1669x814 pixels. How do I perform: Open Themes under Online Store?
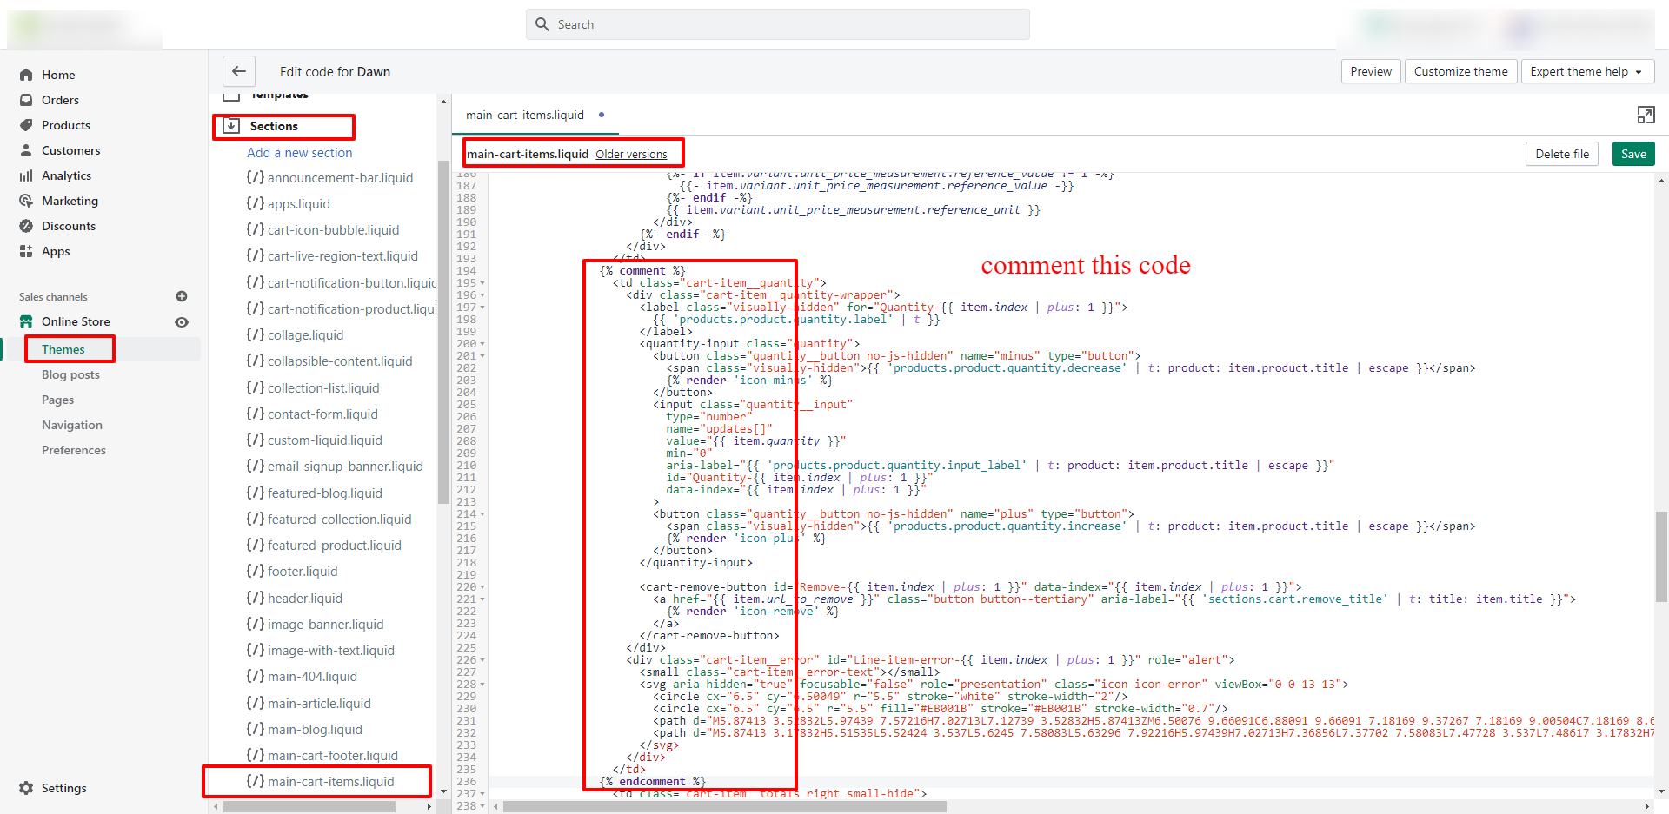point(63,349)
